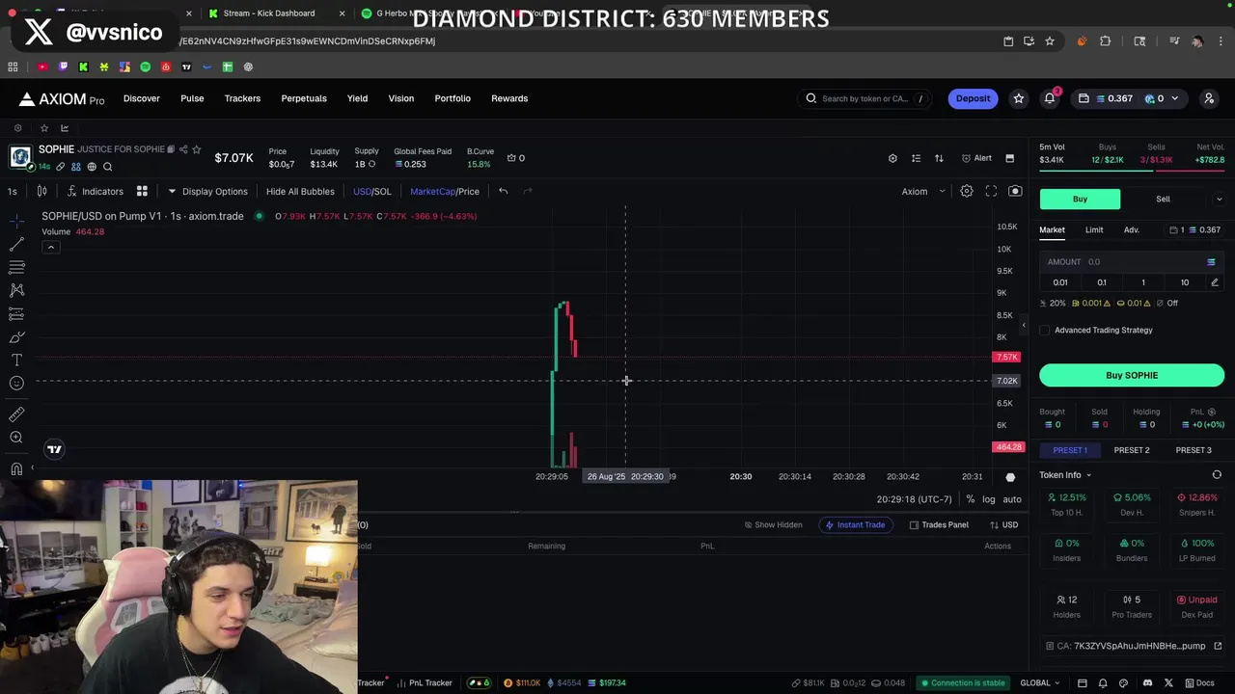Open the contract address external link
Viewport: 1235px width, 694px height.
coord(1218,646)
